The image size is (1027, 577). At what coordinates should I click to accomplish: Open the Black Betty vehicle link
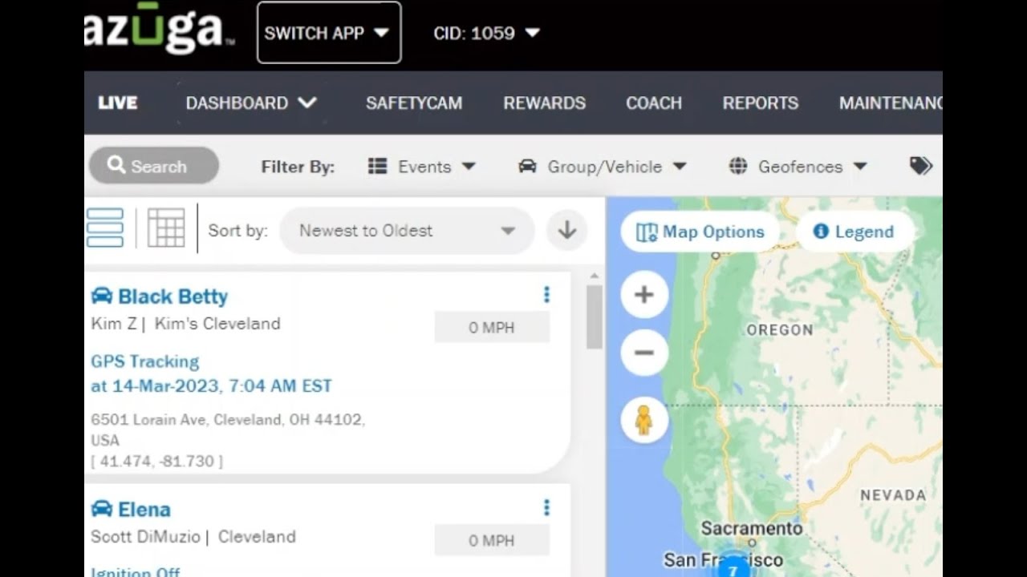[173, 297]
